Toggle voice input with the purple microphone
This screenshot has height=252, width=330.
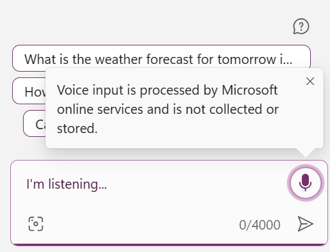[x=305, y=183]
